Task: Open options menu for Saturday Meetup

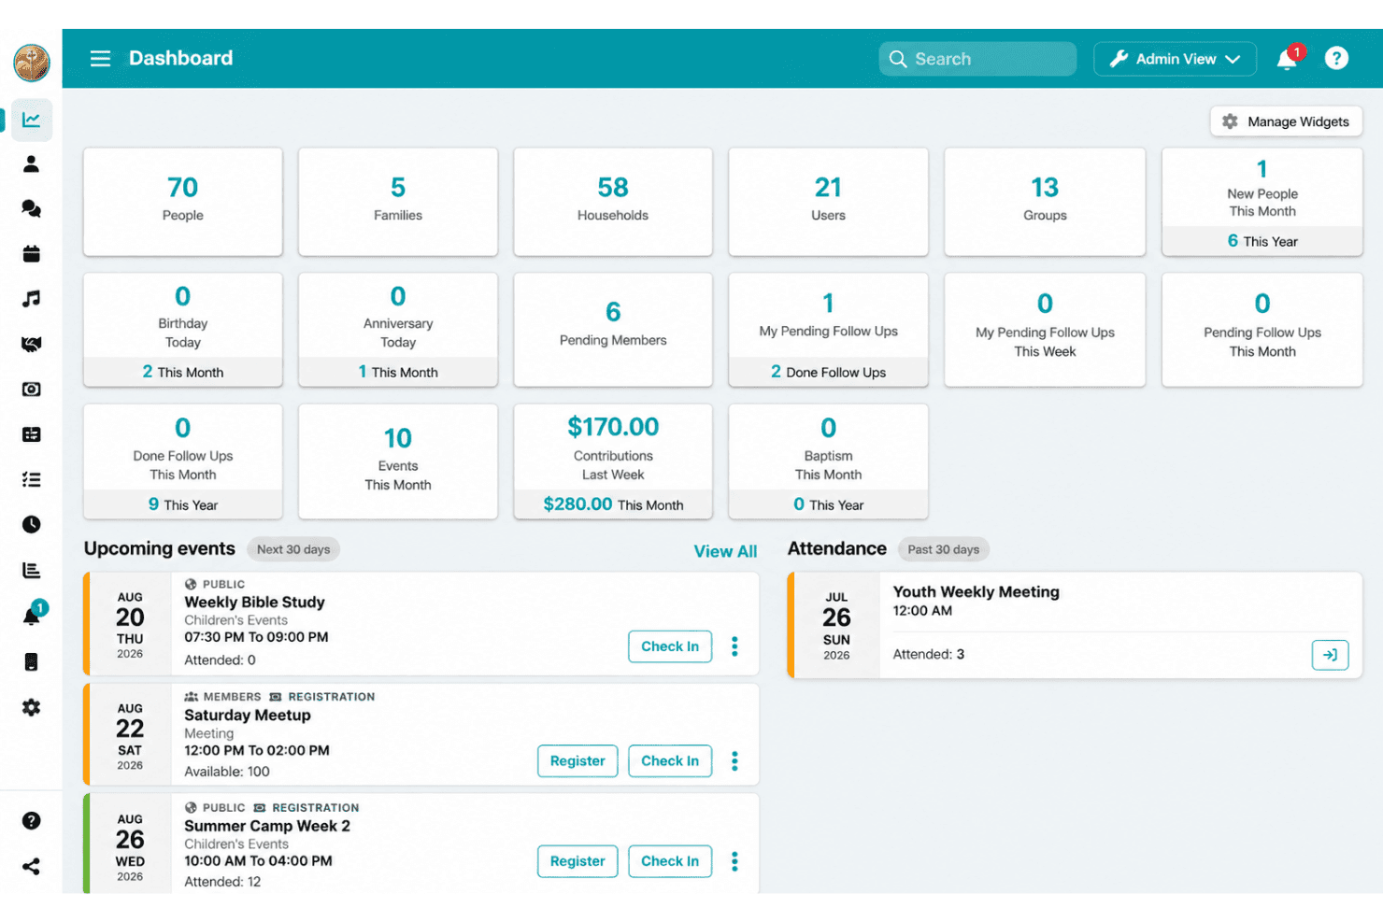Action: 734,760
